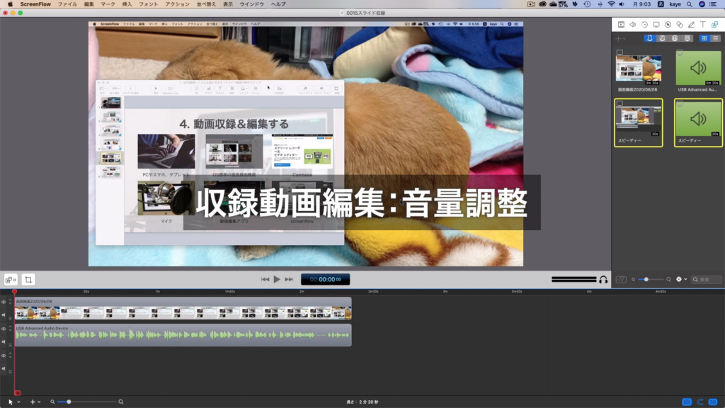725x408 pixels.
Task: Toggle visibility of the empty third track
Action: tap(4, 356)
